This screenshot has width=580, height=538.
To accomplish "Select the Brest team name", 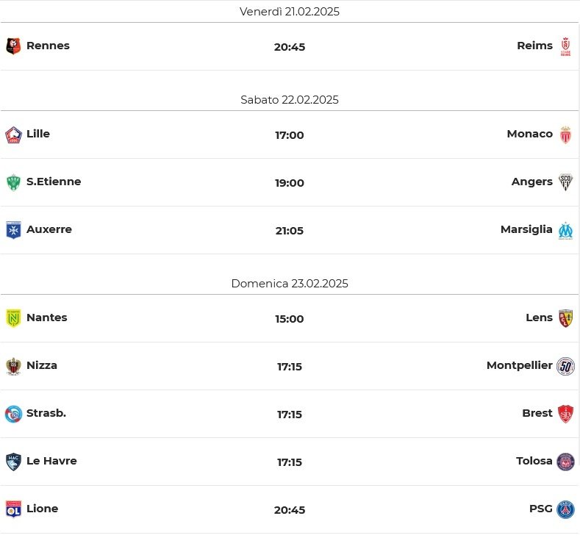I will [537, 413].
